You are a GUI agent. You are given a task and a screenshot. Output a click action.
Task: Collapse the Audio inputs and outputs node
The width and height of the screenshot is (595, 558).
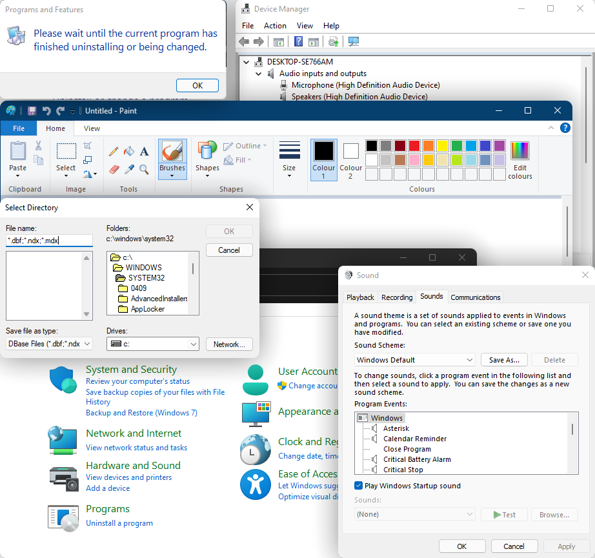(x=258, y=74)
